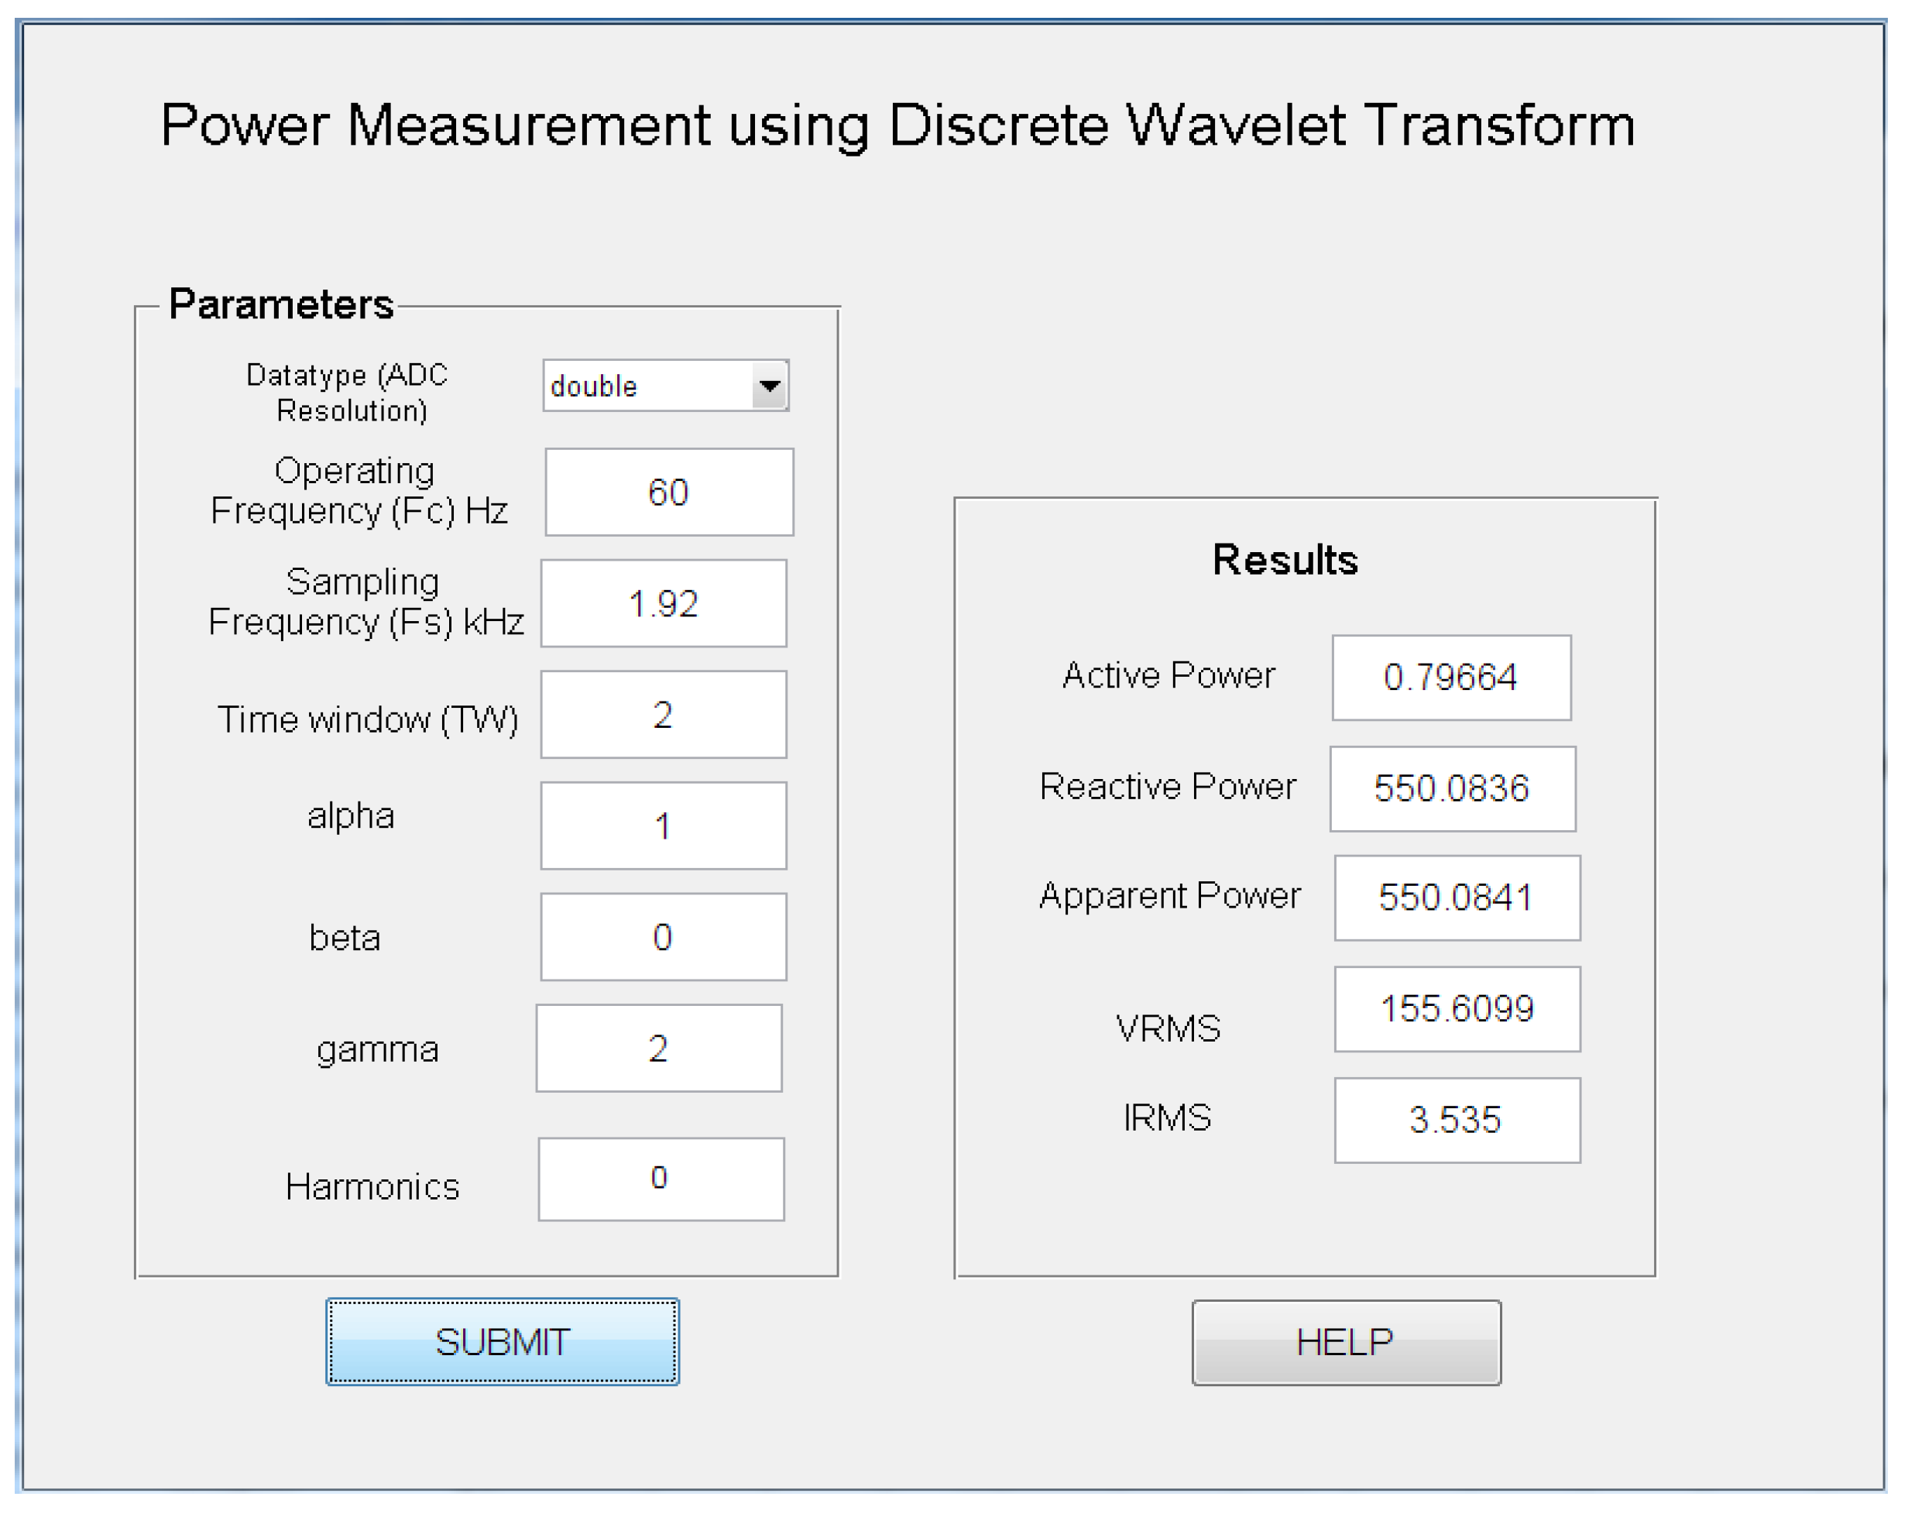1908x1524 pixels.
Task: Click the Time window TW input
Action: (x=664, y=714)
